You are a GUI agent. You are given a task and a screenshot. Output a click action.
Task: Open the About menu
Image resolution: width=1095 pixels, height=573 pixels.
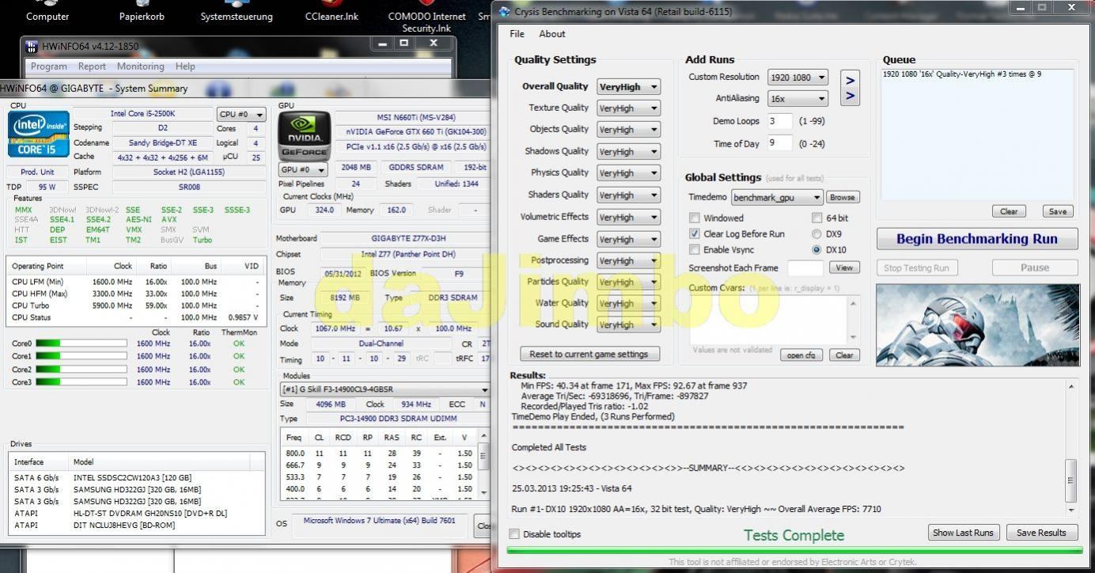[x=552, y=34]
